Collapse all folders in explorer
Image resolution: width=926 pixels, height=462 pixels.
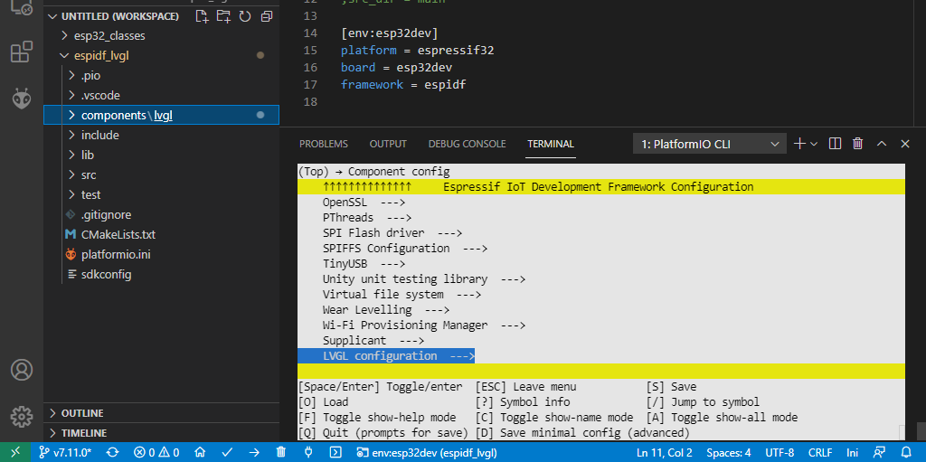pos(267,16)
